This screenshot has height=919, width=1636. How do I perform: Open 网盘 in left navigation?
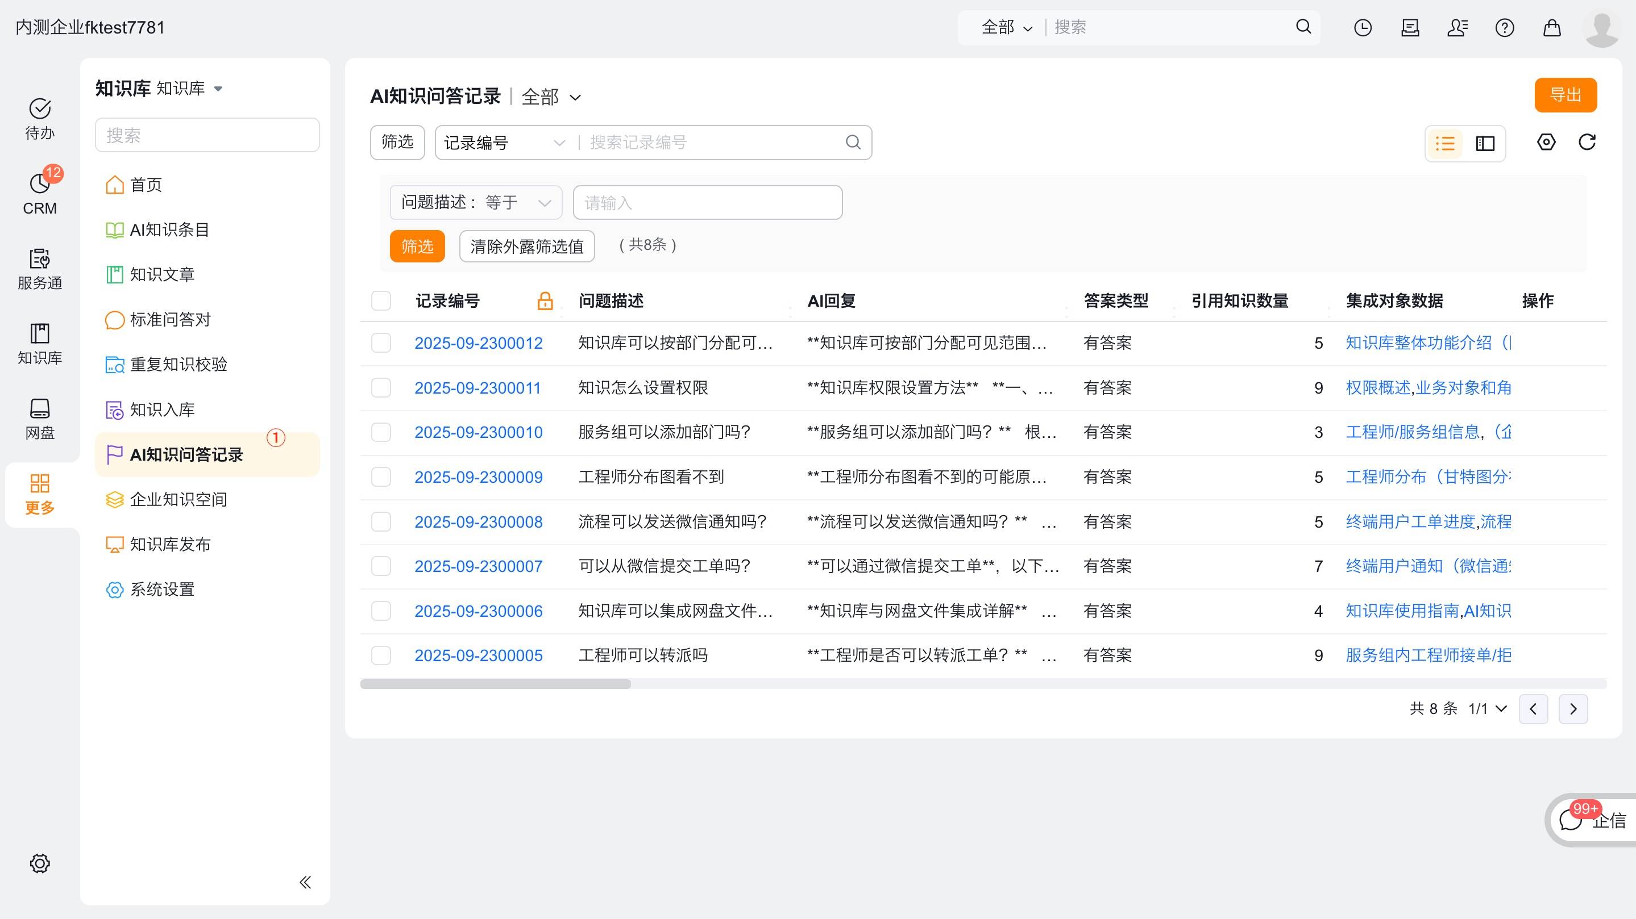(x=39, y=419)
